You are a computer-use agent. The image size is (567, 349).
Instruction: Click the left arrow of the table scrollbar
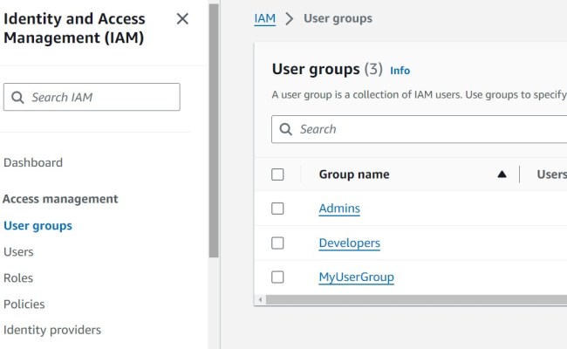pos(260,300)
